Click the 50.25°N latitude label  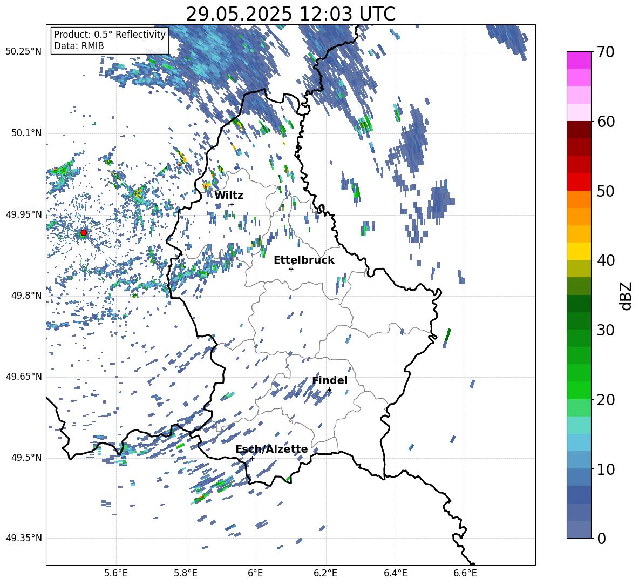(24, 52)
